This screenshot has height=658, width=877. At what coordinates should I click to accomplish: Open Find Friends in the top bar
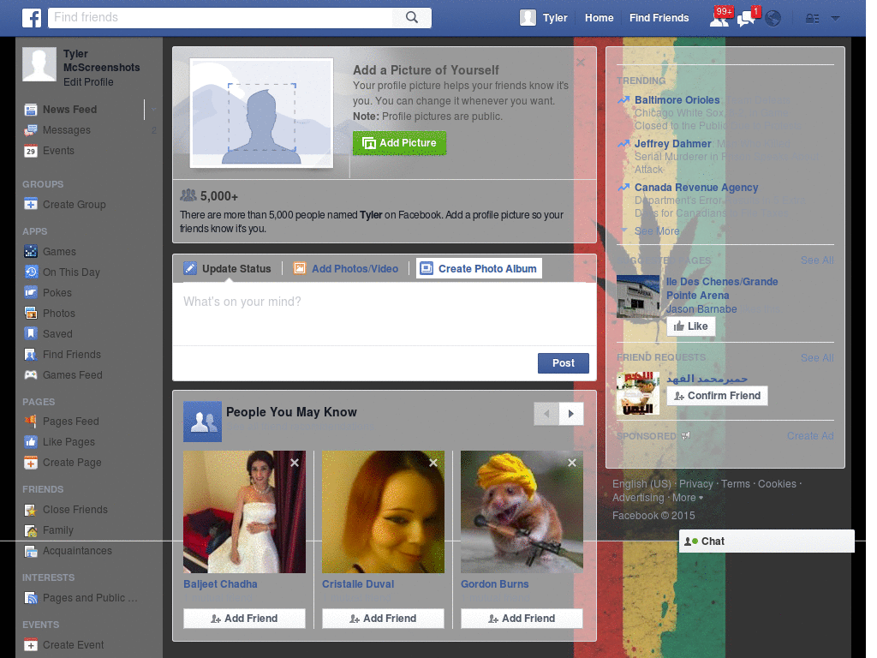659,18
